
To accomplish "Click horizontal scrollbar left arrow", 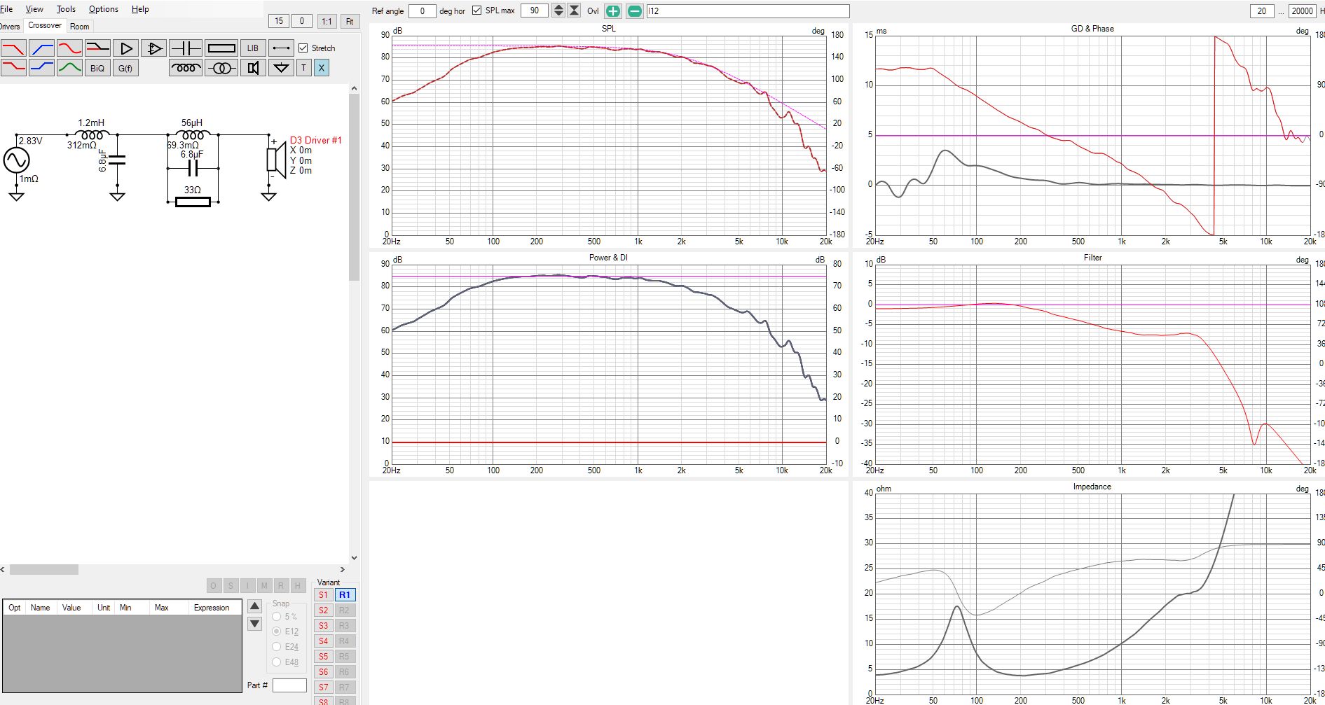I will coord(4,570).
